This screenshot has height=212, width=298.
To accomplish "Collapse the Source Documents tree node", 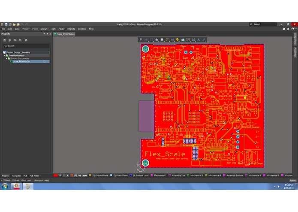I will (x=6, y=58).
